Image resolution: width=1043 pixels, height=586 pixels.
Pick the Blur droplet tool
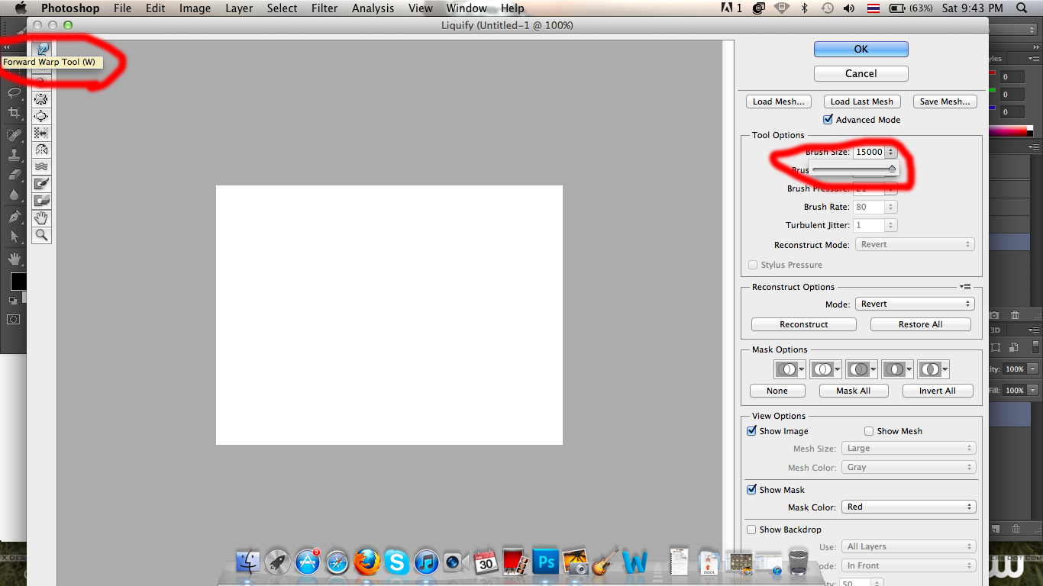pyautogui.click(x=14, y=195)
